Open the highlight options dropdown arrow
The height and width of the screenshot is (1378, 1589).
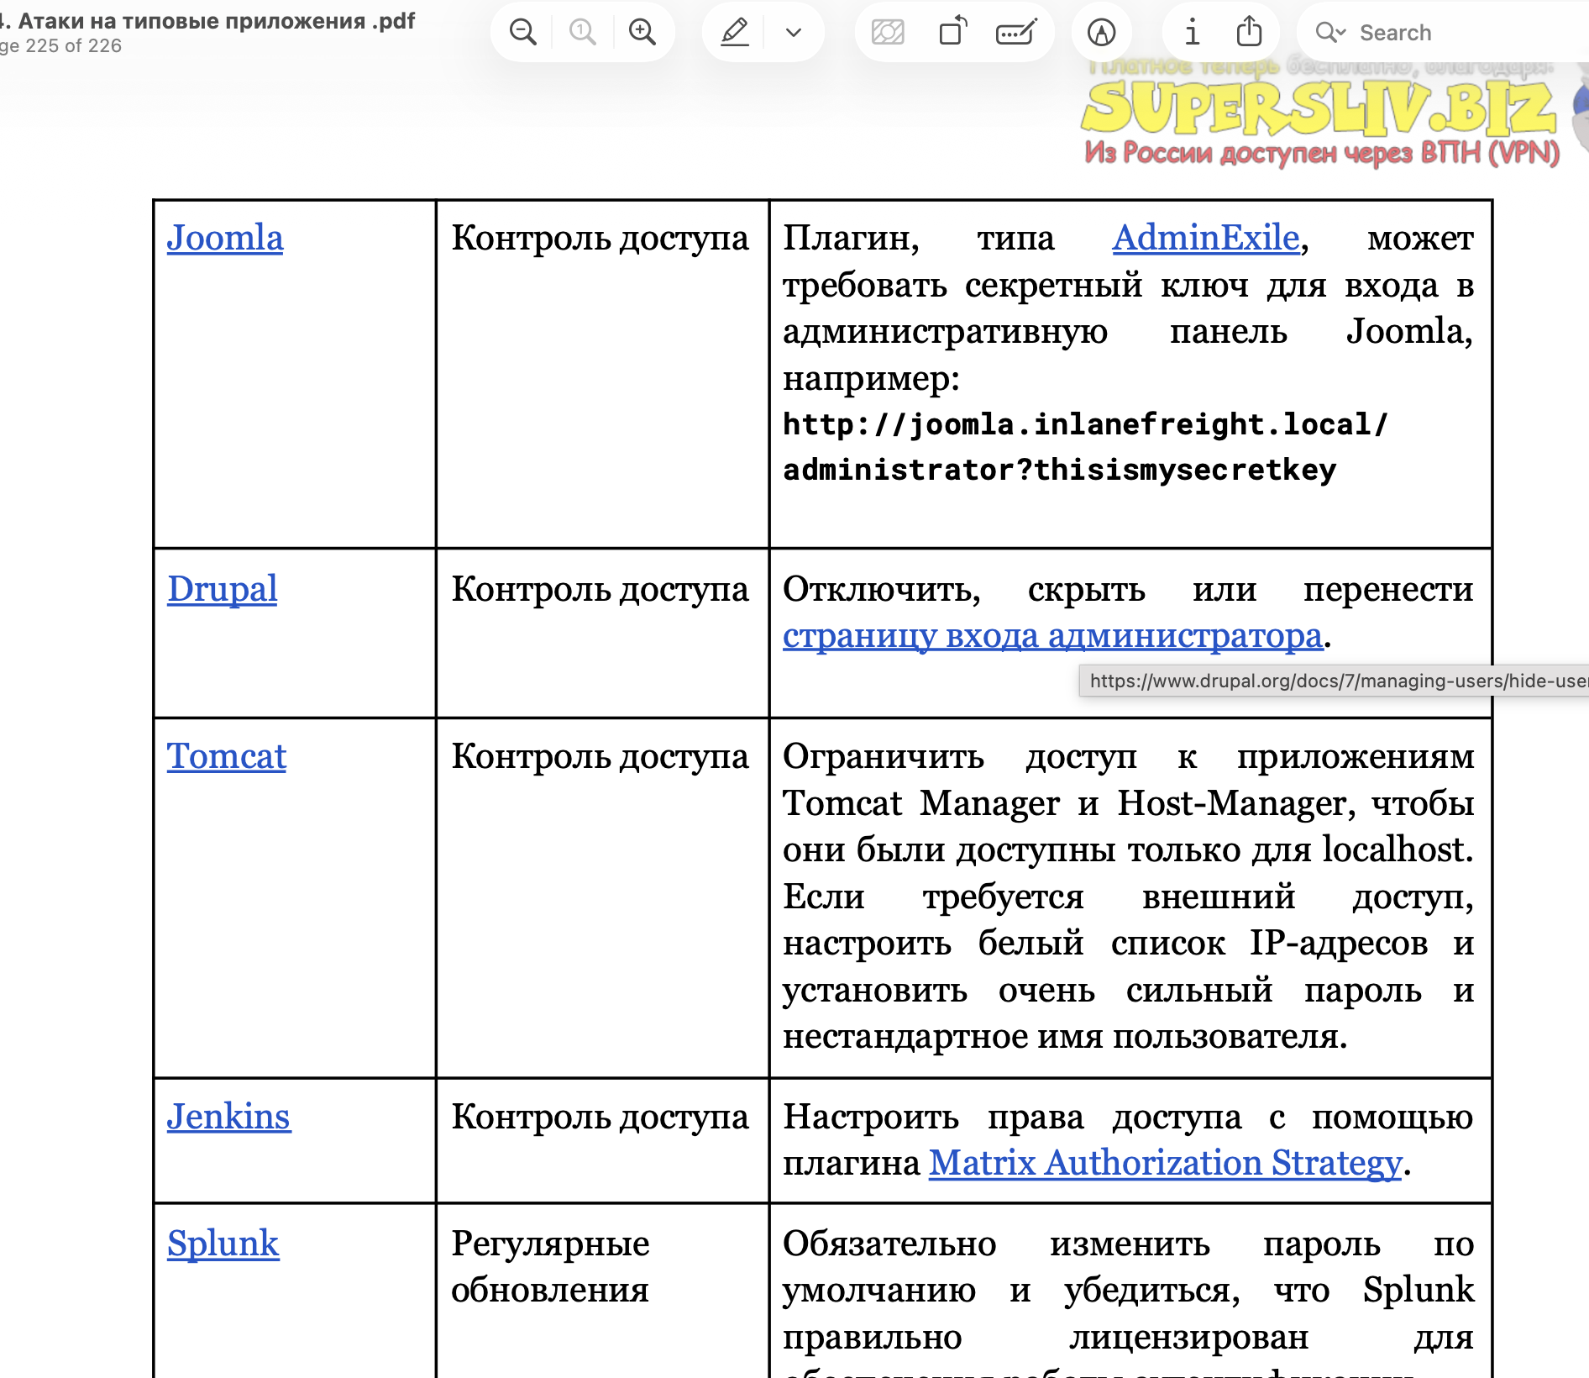(794, 33)
